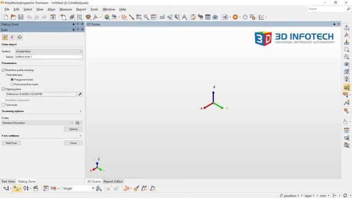This screenshot has height=198, width=352.
Task: Click the Search box at top right
Action: click(329, 9)
